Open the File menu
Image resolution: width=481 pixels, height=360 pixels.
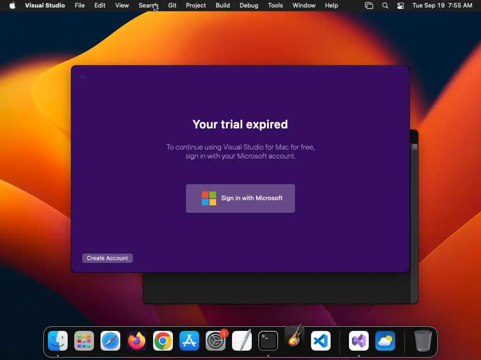point(80,6)
